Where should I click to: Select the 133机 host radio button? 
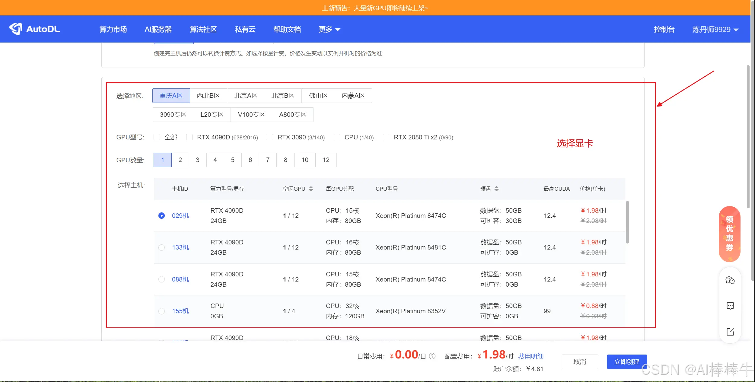[161, 247]
